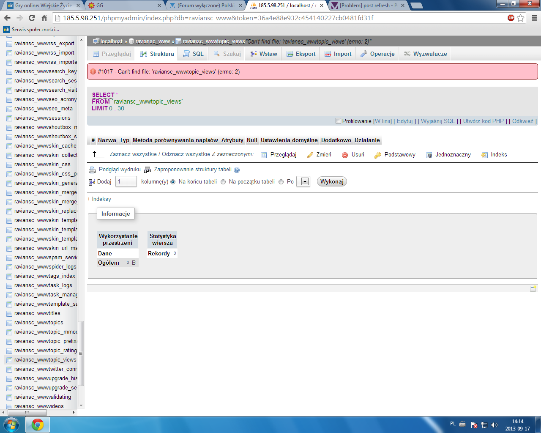The height and width of the screenshot is (433, 541).
Task: Click the print icon beside Podgląd wydruku
Action: pyautogui.click(x=92, y=170)
